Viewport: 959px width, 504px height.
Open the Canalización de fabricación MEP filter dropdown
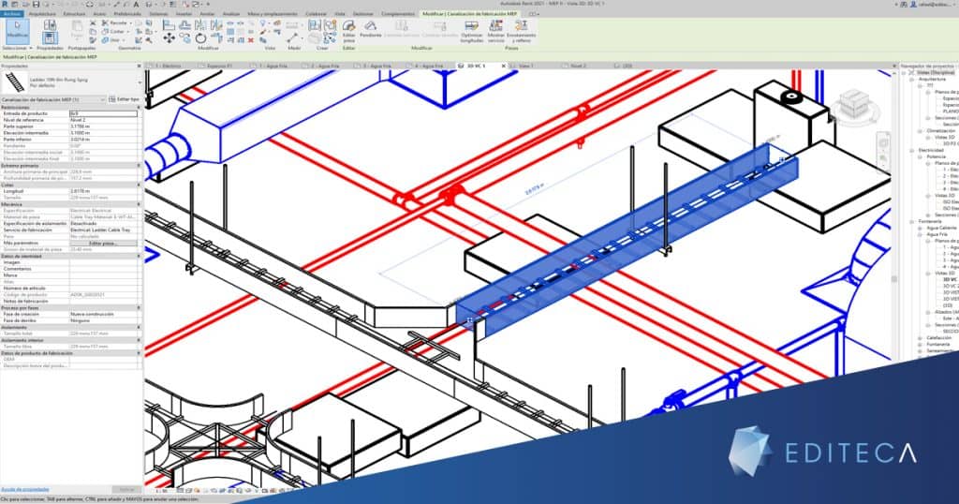[53, 99]
